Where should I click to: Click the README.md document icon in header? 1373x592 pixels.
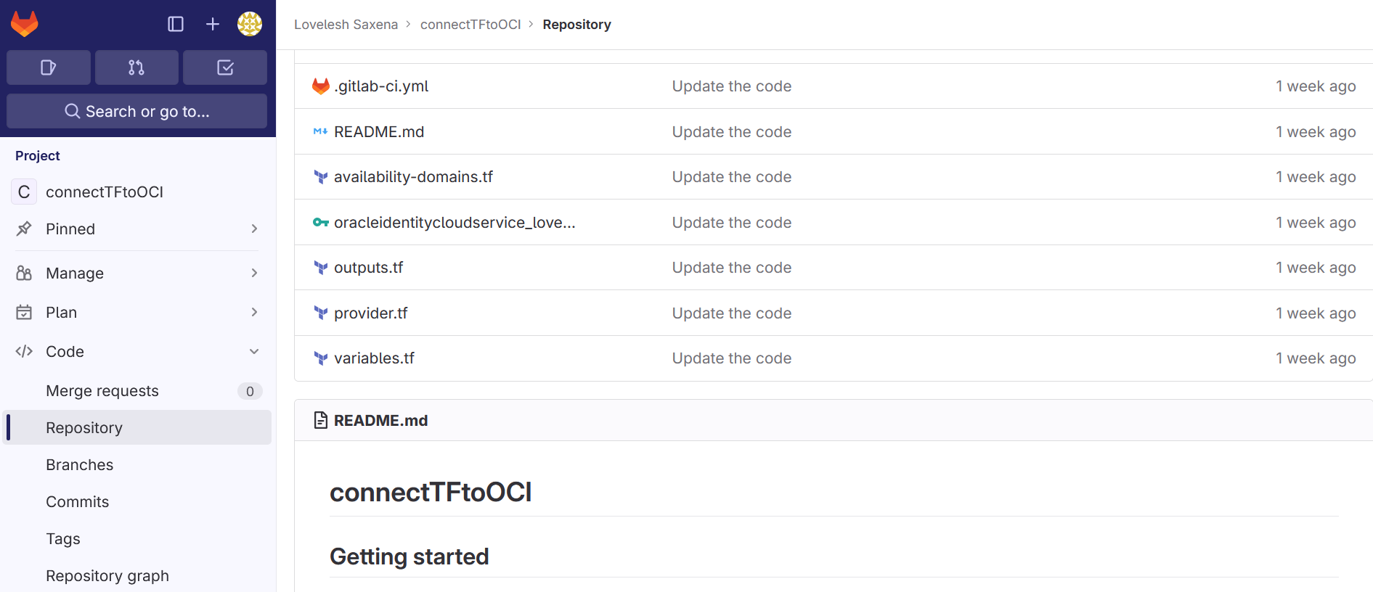(320, 420)
